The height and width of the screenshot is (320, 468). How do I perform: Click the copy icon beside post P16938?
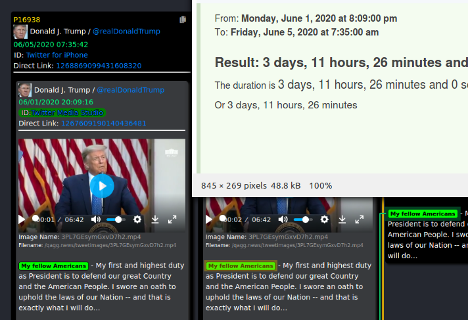pos(183,20)
